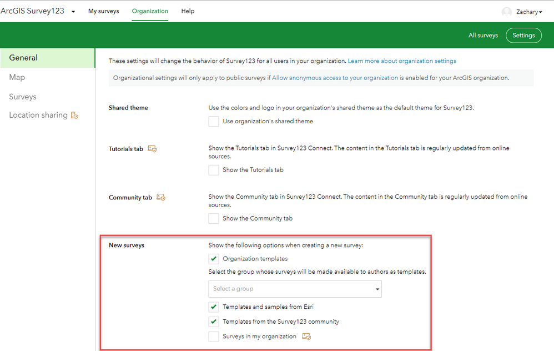
Task: Uncheck the Organization templates checkbox
Action: (x=213, y=259)
